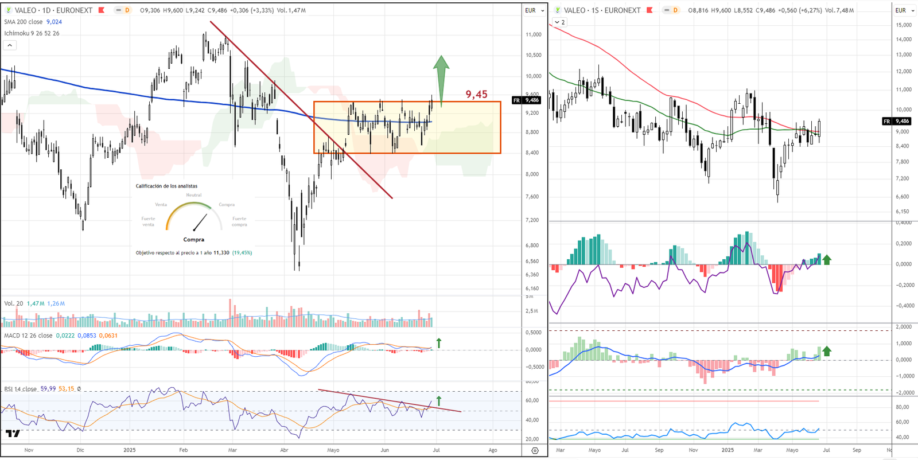918x460 pixels.
Task: Expand the 2 hidden indicators on the 1S chart
Action: (559, 22)
